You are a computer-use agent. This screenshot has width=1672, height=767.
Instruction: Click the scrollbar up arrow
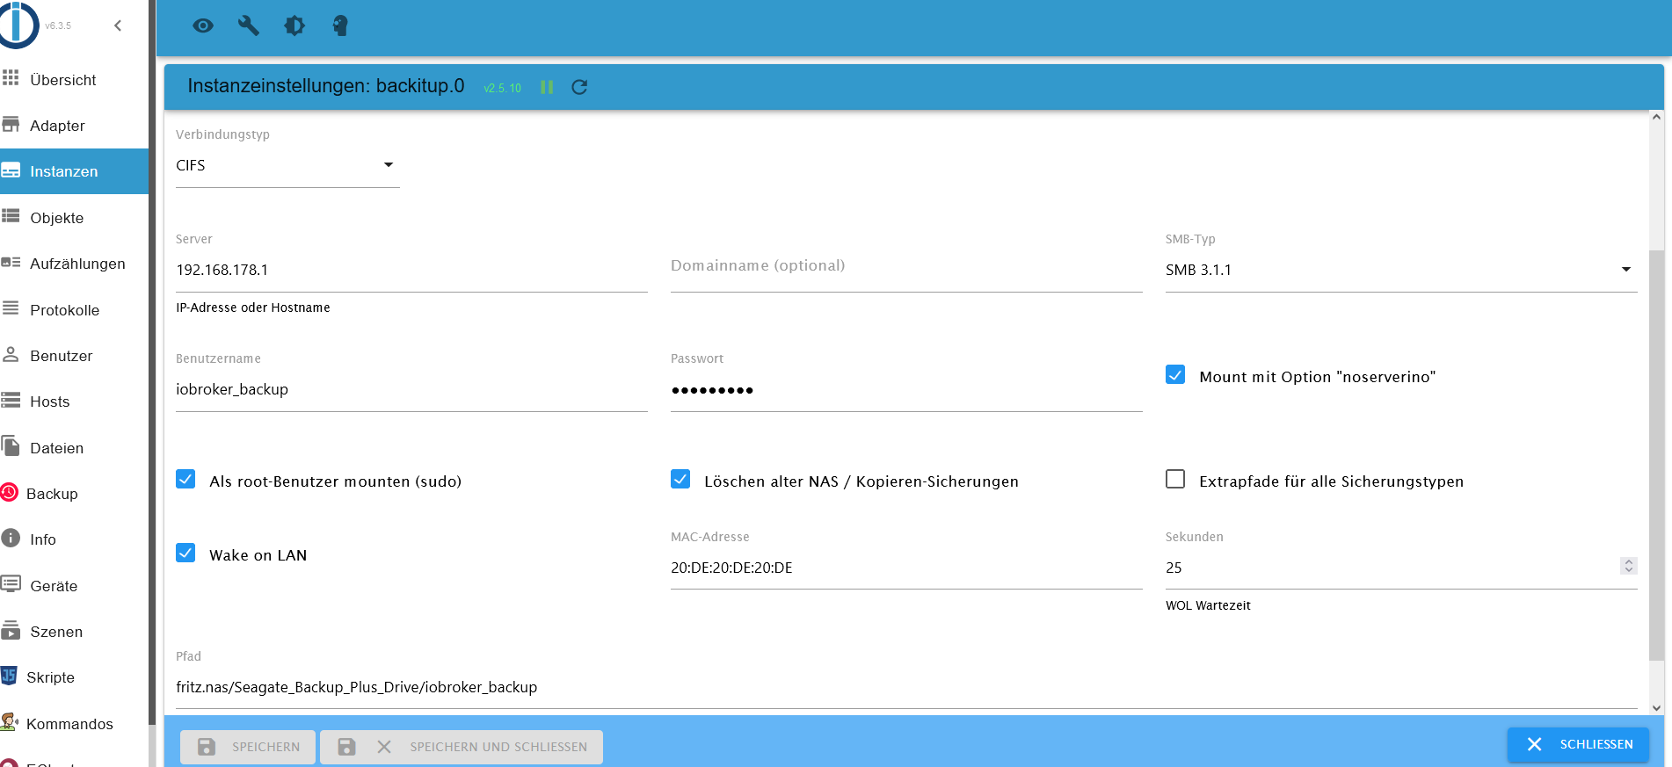1657,117
